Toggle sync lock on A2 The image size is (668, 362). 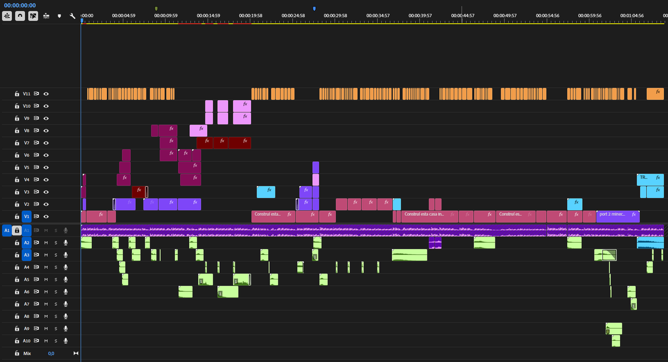[36, 242]
